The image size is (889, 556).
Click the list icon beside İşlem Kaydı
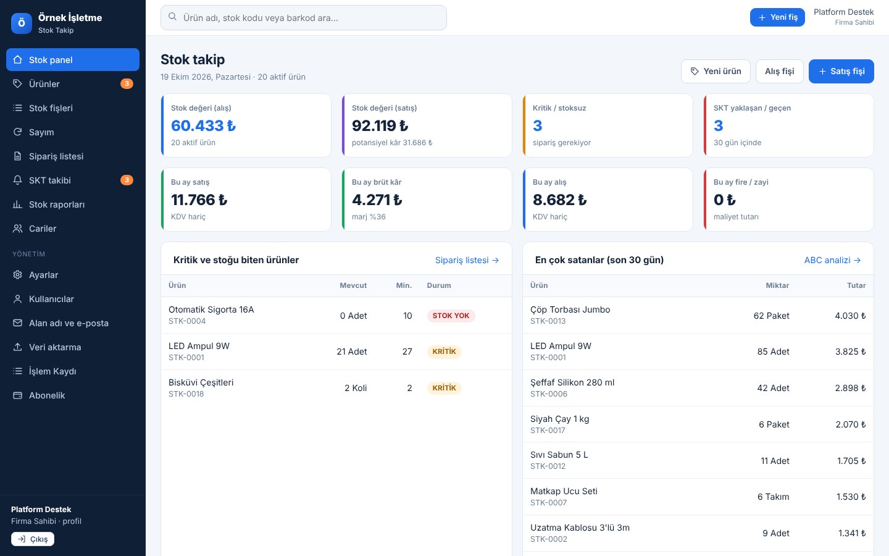18,371
